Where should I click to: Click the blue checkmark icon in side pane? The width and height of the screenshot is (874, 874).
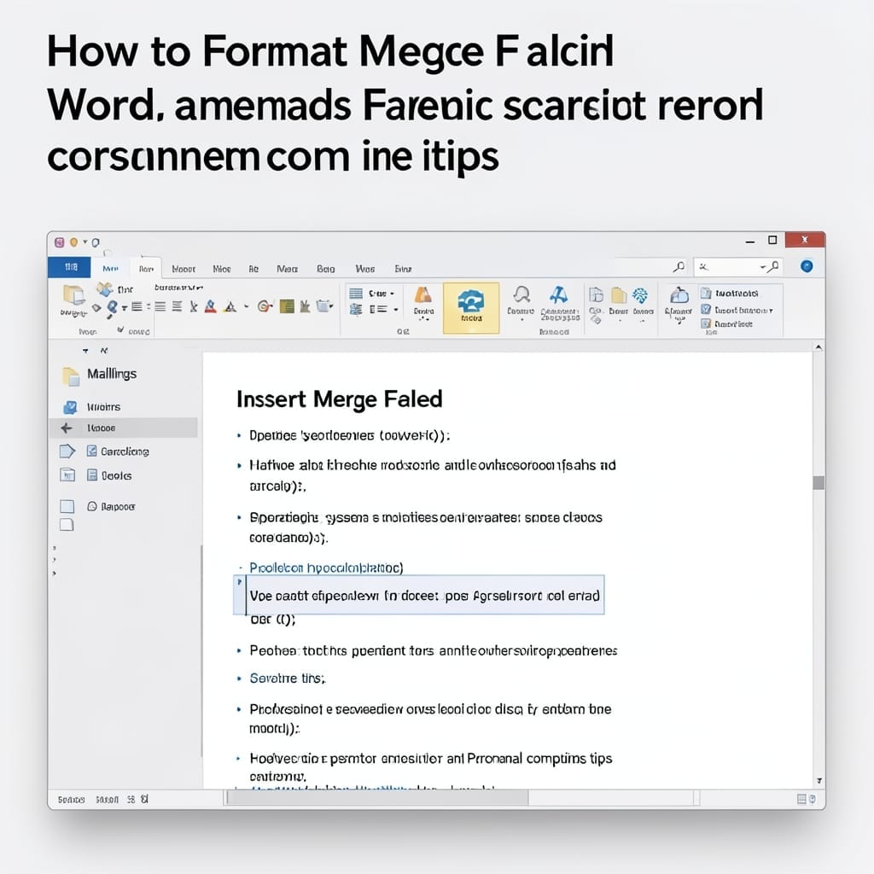pos(70,407)
